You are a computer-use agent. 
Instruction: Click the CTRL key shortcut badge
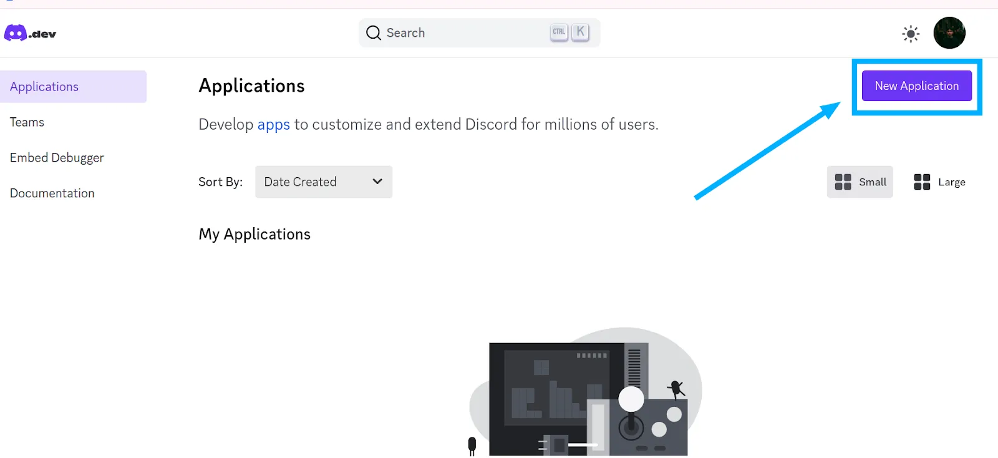pyautogui.click(x=559, y=31)
